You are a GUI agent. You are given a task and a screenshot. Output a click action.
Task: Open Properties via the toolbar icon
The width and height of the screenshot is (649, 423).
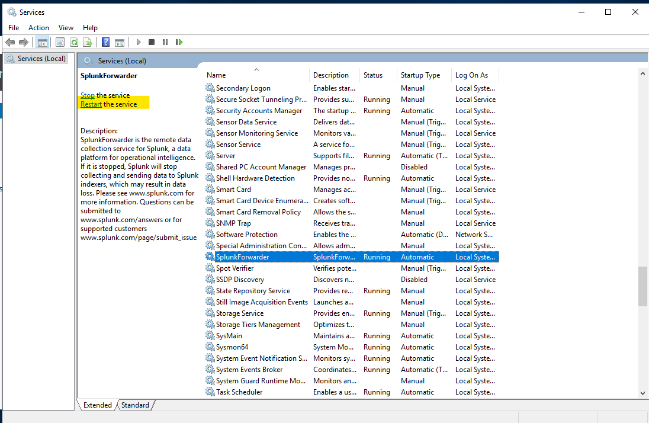[x=60, y=42]
